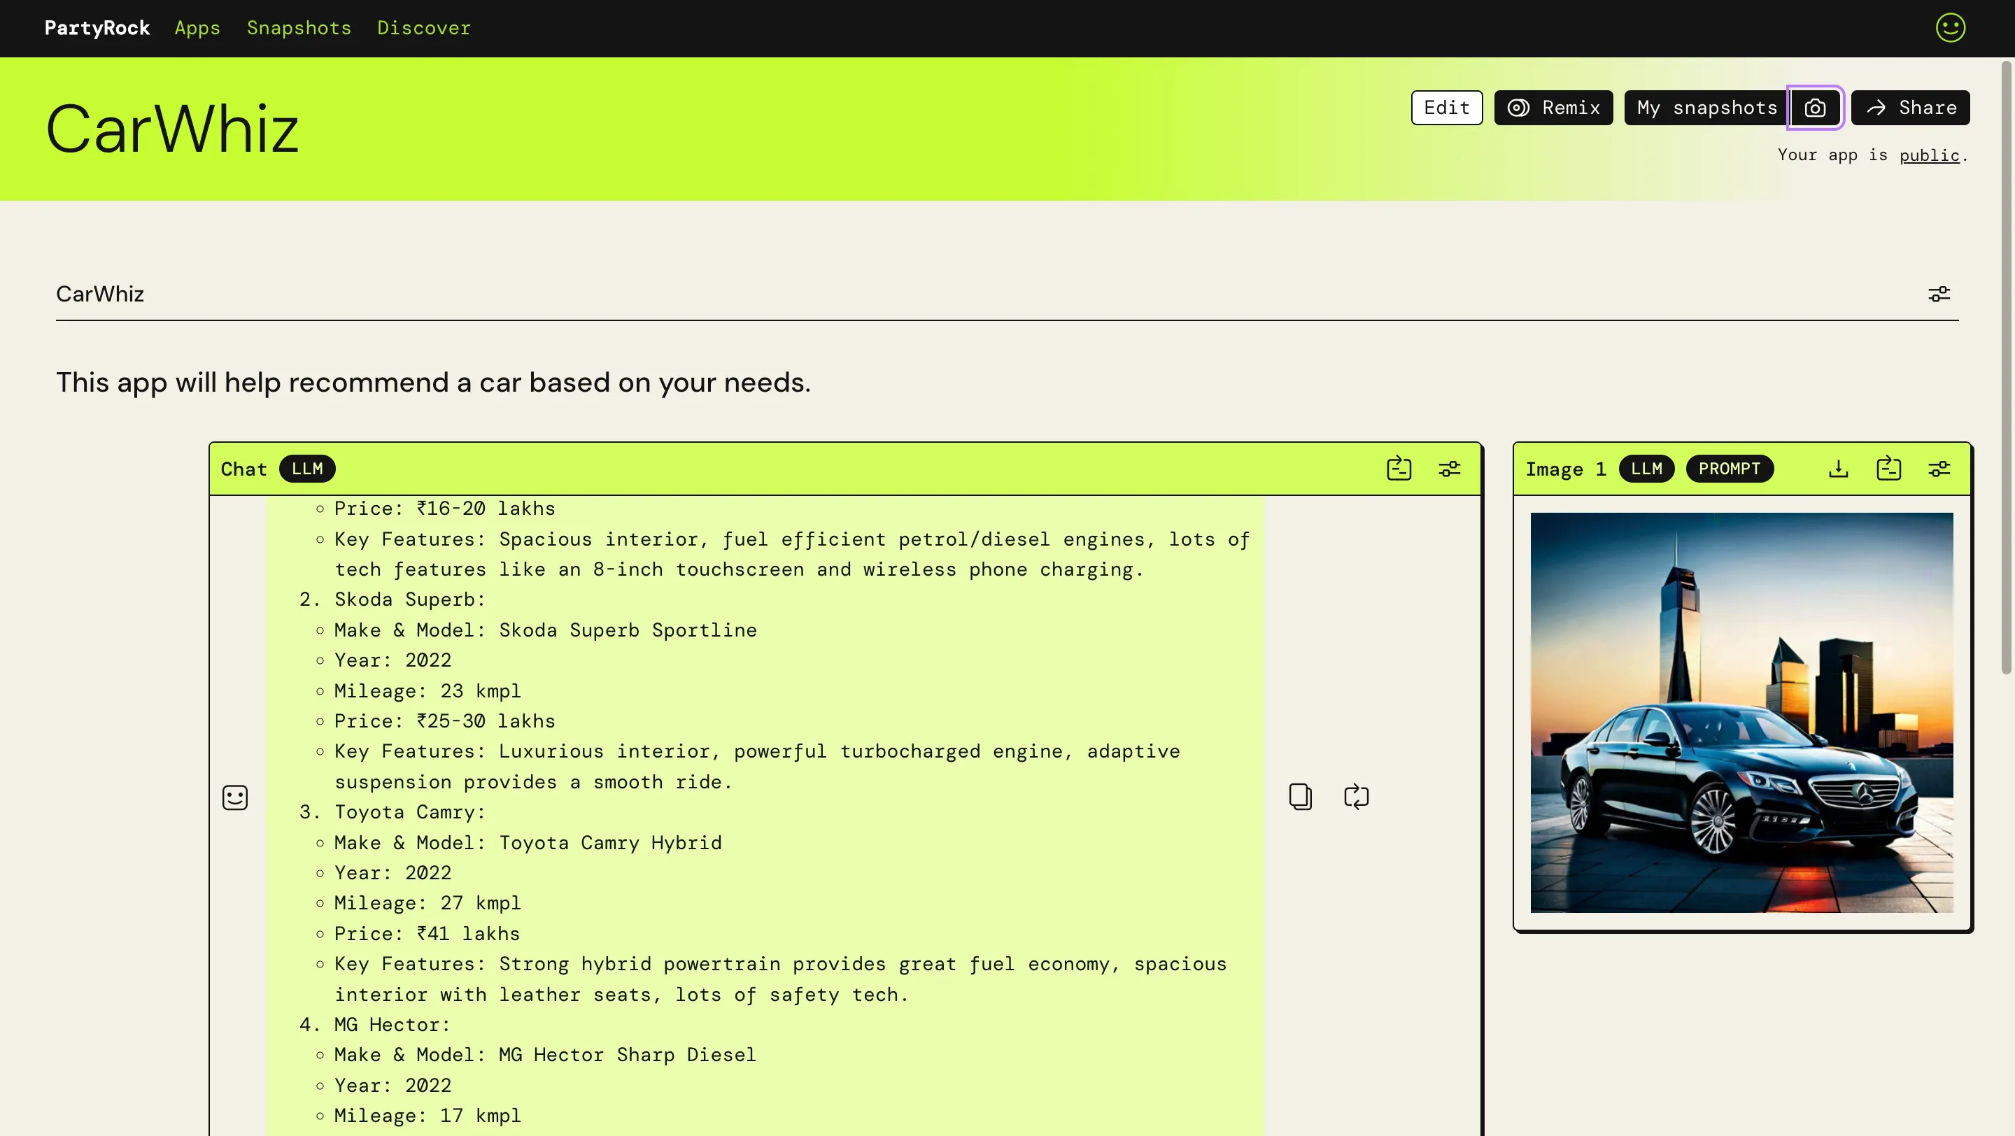
Task: Open the Remix option for CarWhiz
Action: click(1554, 106)
